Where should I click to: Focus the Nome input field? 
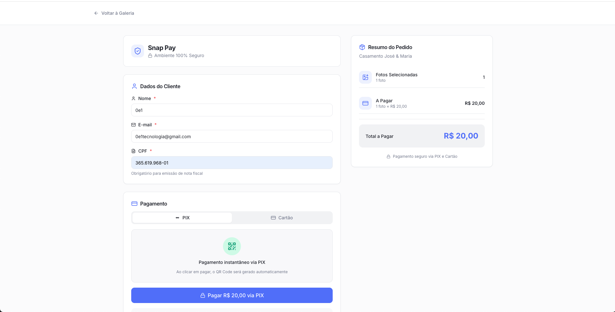point(232,110)
